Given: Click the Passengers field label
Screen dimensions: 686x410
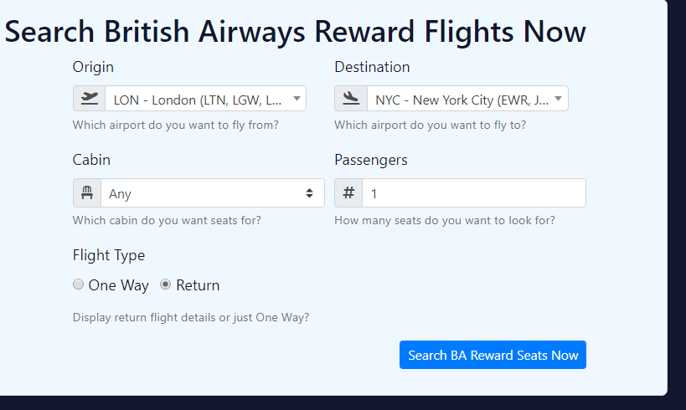Looking at the screenshot, I should click(370, 160).
